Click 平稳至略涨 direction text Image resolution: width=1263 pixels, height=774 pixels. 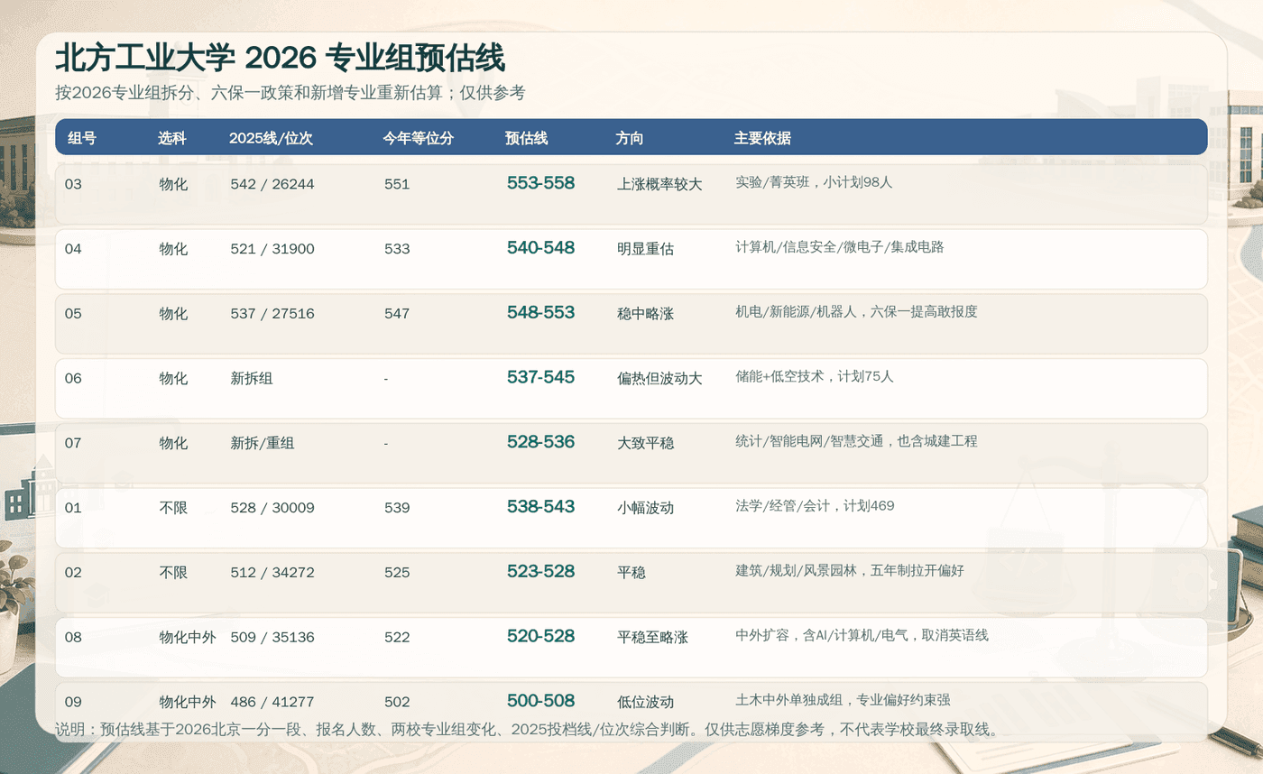pos(652,638)
